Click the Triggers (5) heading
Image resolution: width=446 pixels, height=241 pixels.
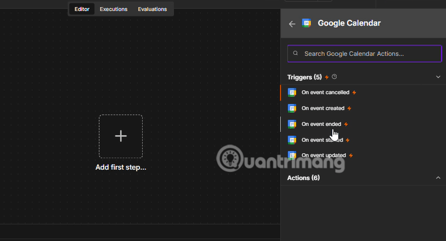pyautogui.click(x=304, y=77)
